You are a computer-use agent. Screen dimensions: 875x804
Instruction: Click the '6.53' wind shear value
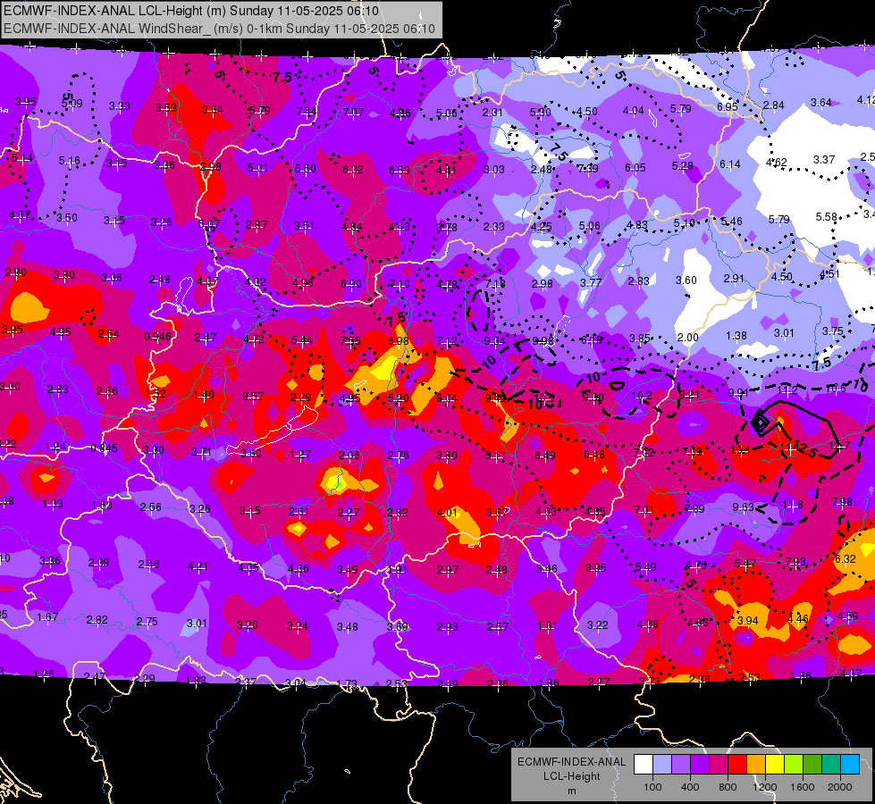[400, 170]
